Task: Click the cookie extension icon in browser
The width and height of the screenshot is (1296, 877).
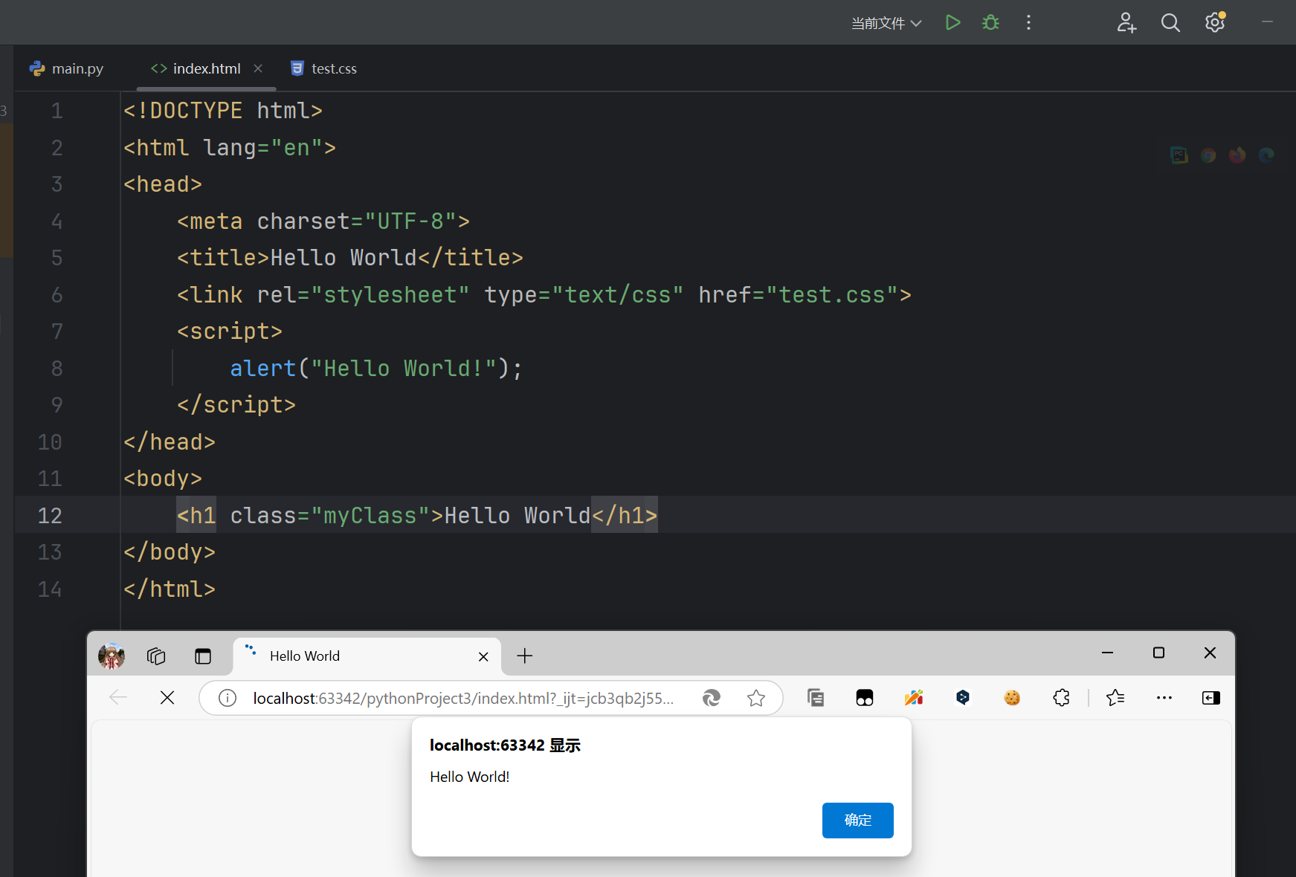Action: (1012, 698)
